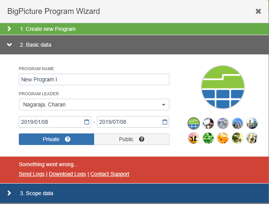Set program visibility to Private
The width and height of the screenshot is (269, 204).
[56, 139]
